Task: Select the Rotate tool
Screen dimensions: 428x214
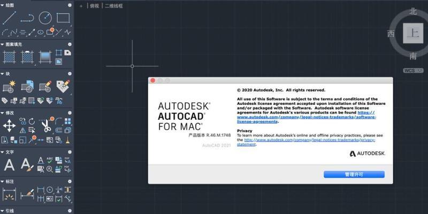Action: point(32,121)
